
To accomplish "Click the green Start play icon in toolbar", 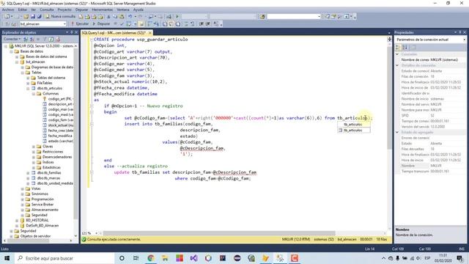I will pyautogui.click(x=177, y=16).
